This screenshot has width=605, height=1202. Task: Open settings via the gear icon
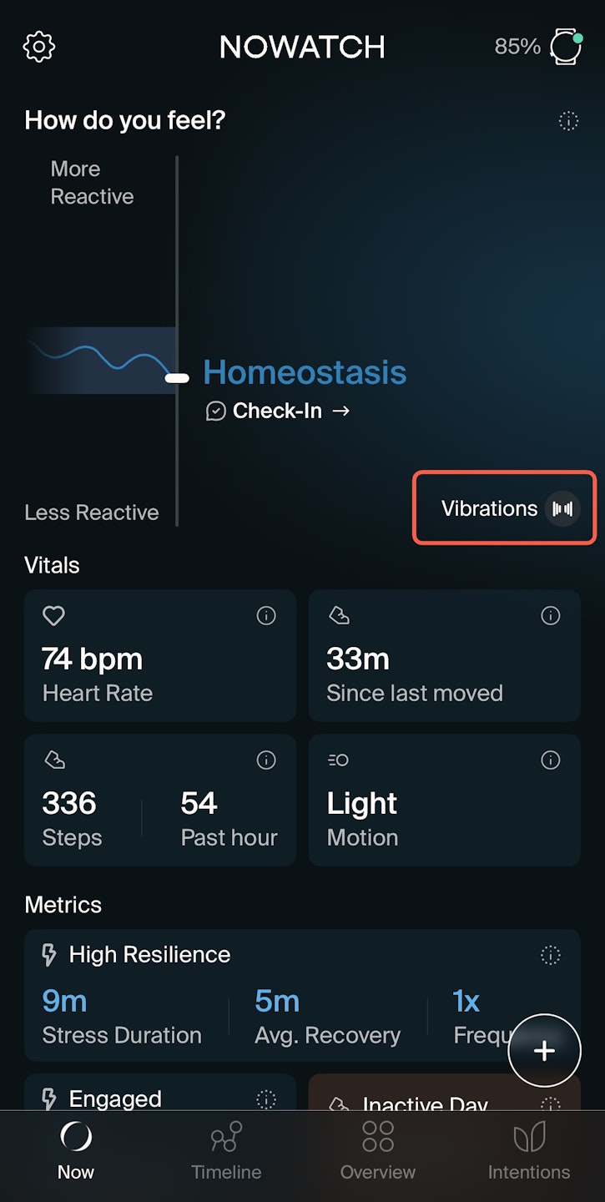click(x=39, y=47)
